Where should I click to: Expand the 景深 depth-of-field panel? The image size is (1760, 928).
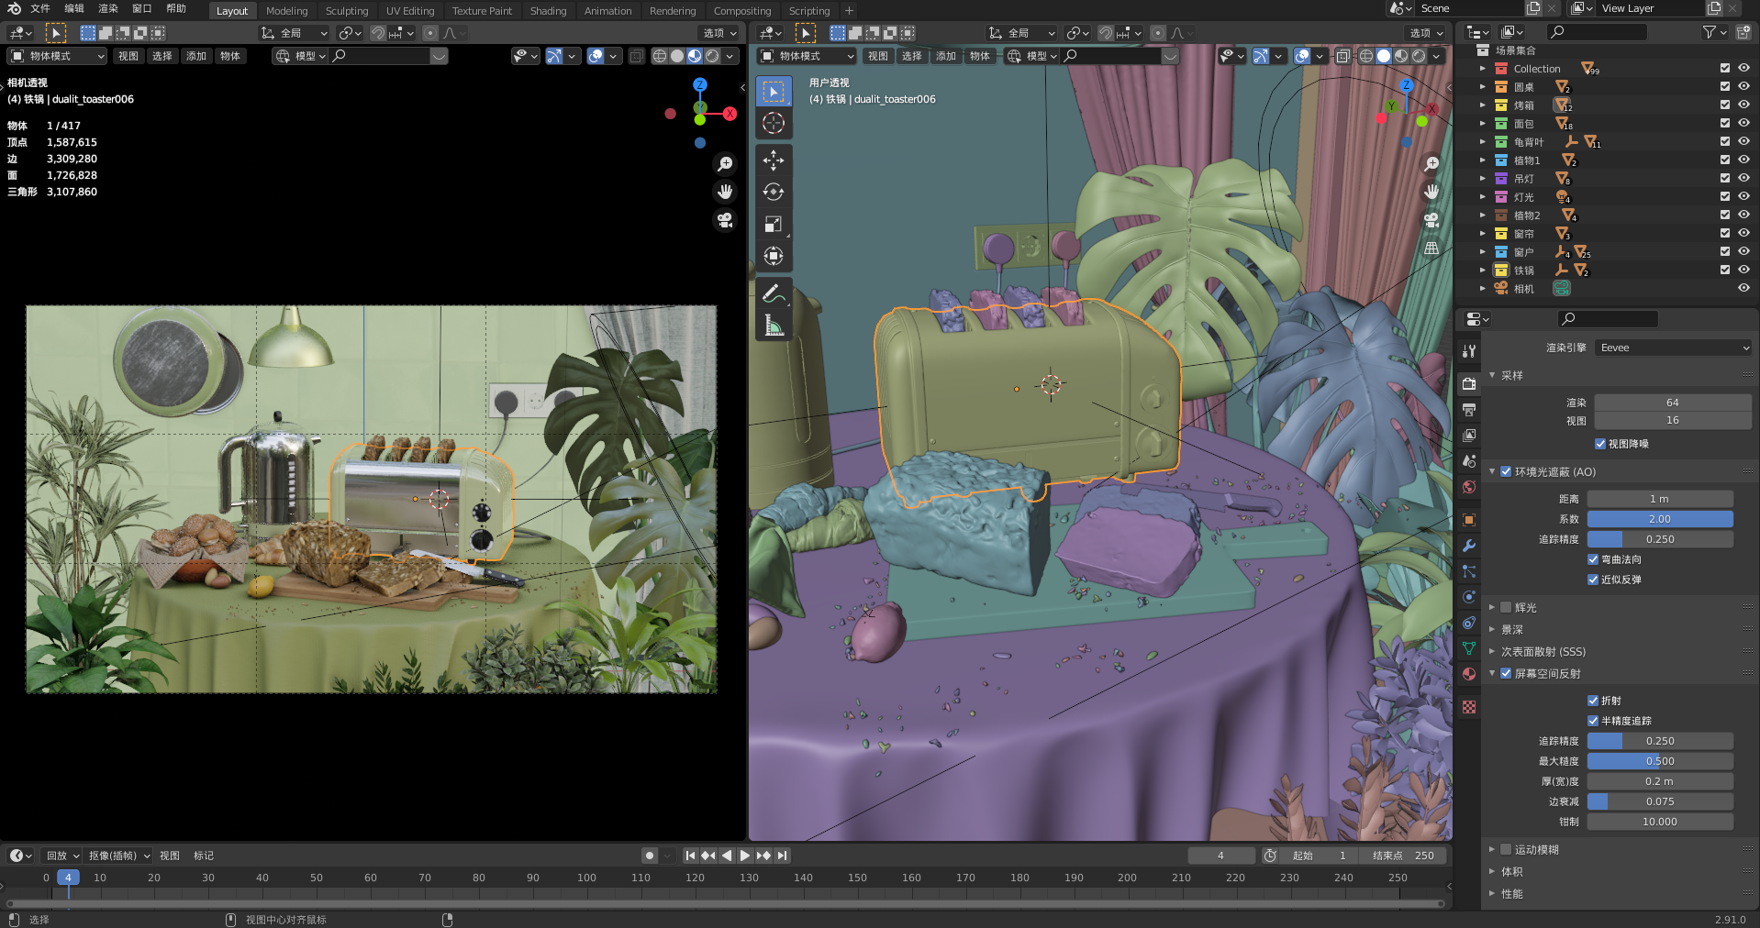(1492, 630)
